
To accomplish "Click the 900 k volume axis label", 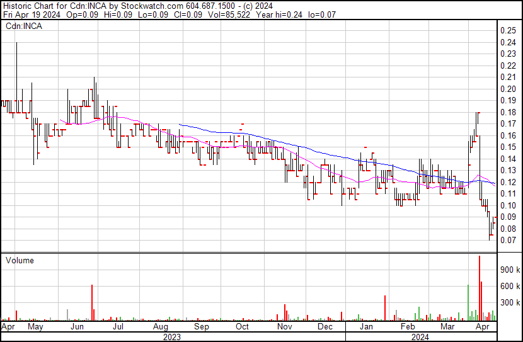I will (510, 270).
